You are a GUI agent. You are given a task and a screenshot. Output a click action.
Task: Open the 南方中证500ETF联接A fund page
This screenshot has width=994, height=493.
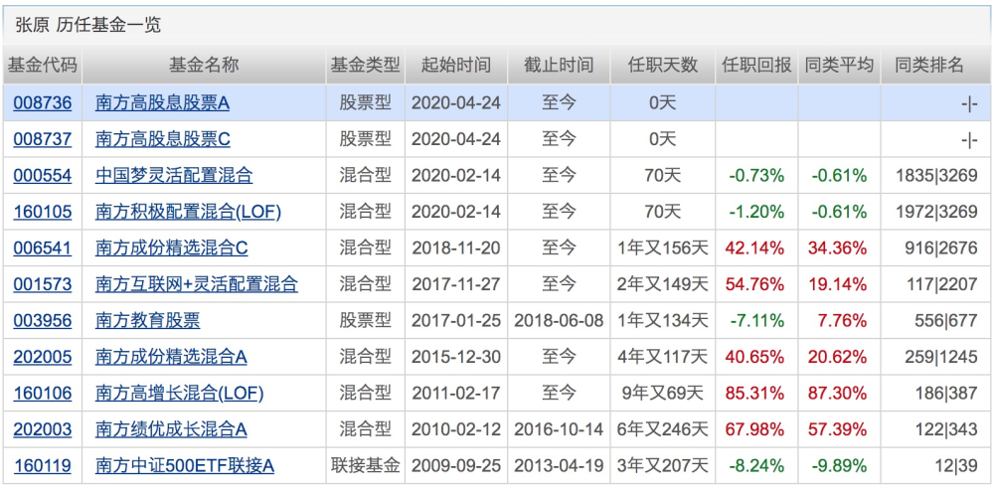[185, 466]
